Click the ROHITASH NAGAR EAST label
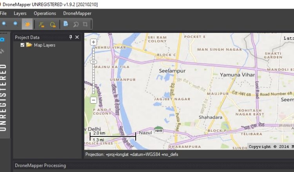The height and width of the screenshot is (172, 294). pyautogui.click(x=250, y=112)
